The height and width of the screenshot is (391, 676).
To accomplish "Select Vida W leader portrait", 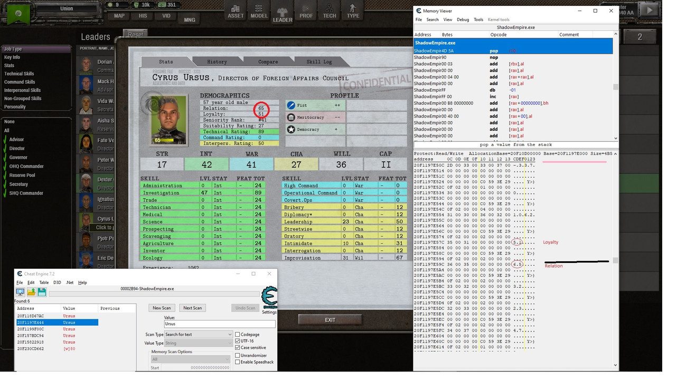I will (87, 104).
